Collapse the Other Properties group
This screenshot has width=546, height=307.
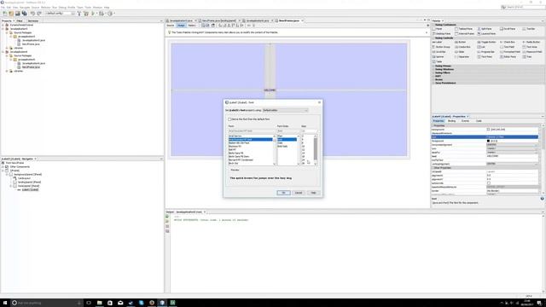pyautogui.click(x=433, y=168)
